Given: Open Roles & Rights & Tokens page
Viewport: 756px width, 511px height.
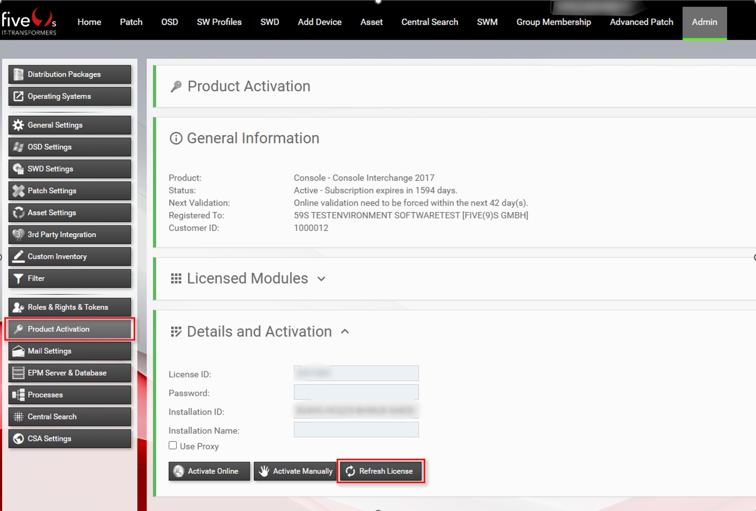Looking at the screenshot, I should pyautogui.click(x=69, y=307).
